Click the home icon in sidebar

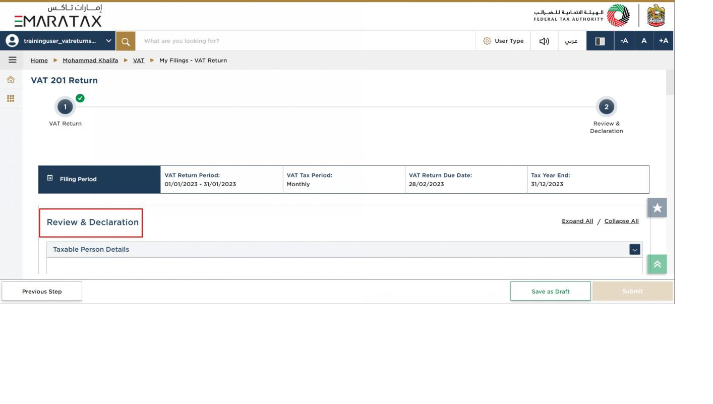[x=11, y=79]
